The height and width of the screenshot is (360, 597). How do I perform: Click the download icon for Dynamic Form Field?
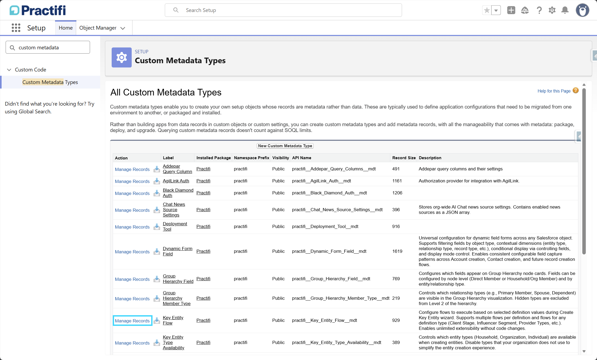coord(157,251)
